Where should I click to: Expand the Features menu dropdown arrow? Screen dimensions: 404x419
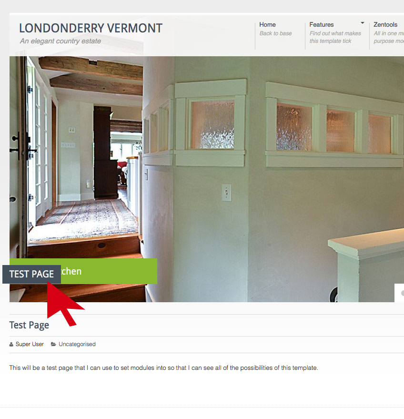click(x=363, y=23)
